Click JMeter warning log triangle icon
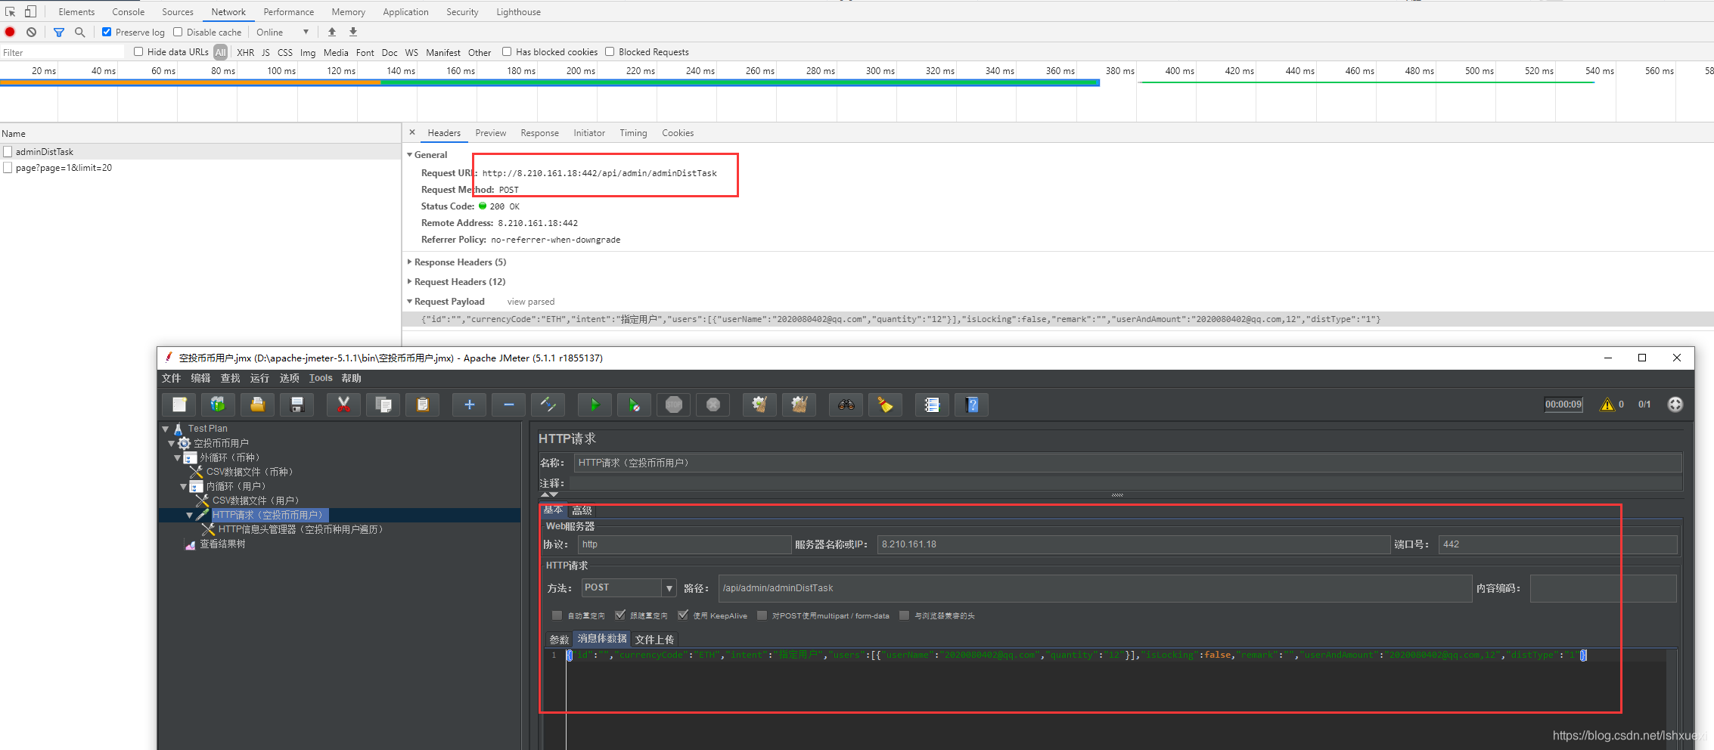The image size is (1714, 750). (x=1607, y=404)
